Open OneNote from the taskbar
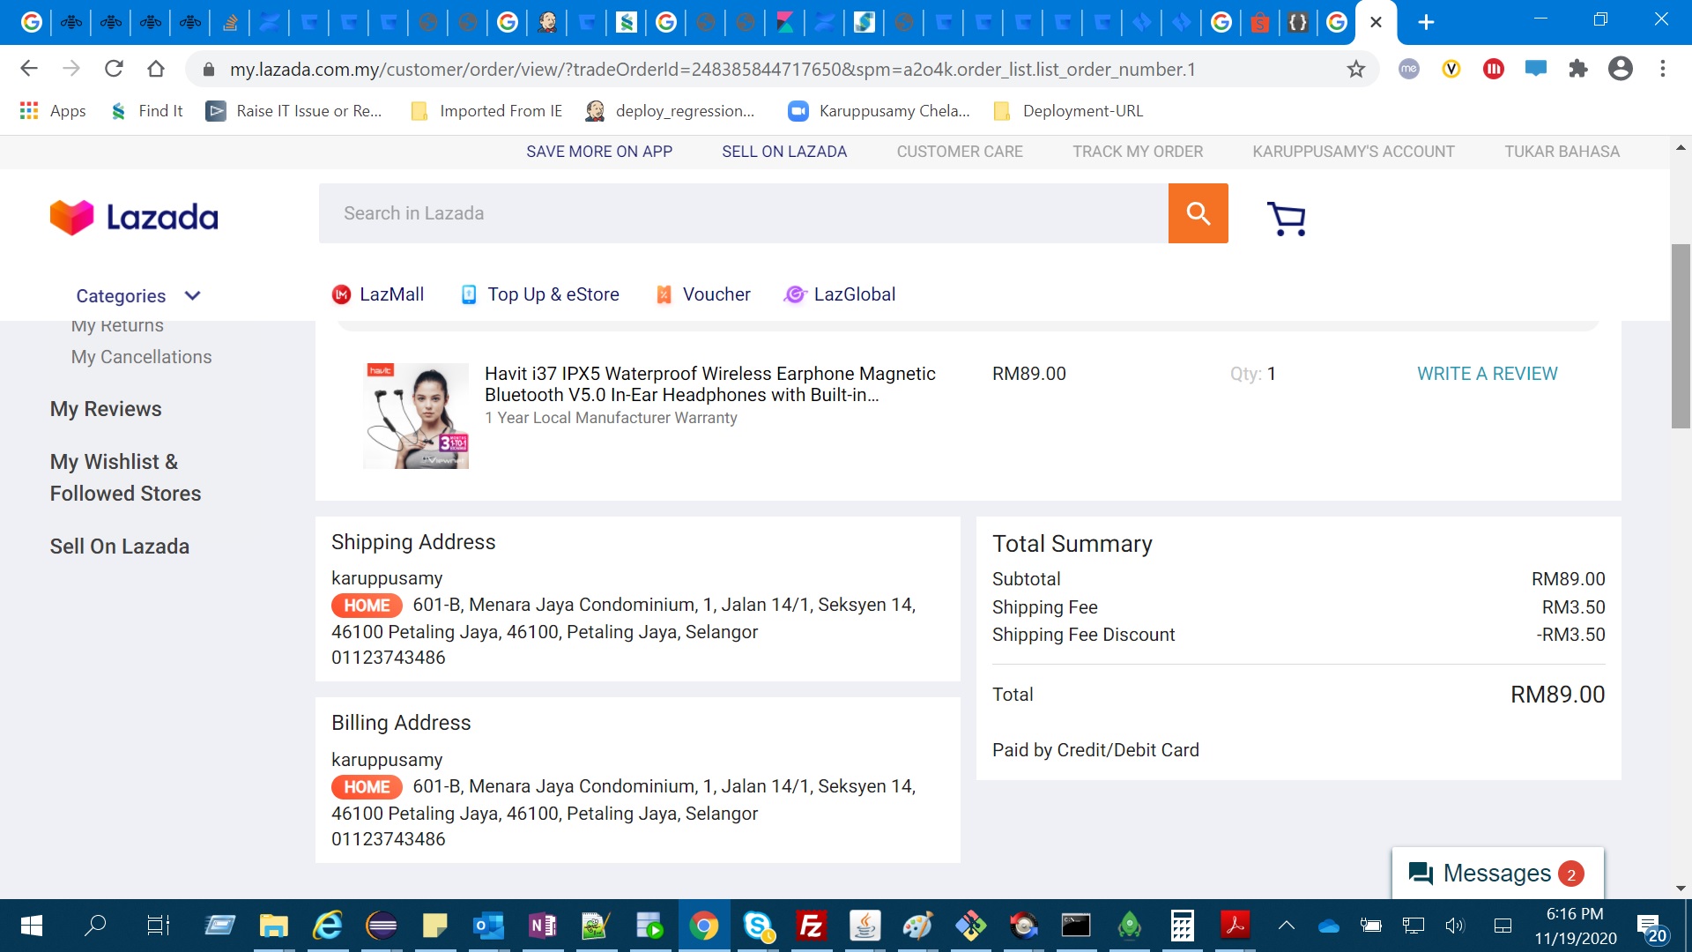 [543, 926]
